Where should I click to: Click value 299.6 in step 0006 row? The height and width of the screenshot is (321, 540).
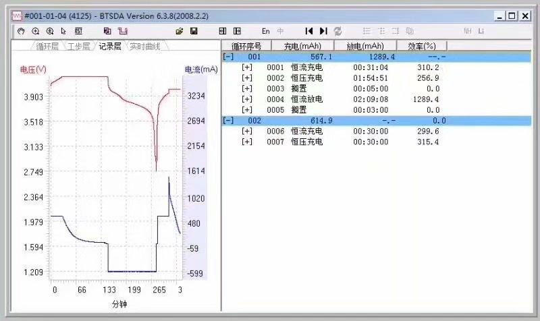(428, 132)
